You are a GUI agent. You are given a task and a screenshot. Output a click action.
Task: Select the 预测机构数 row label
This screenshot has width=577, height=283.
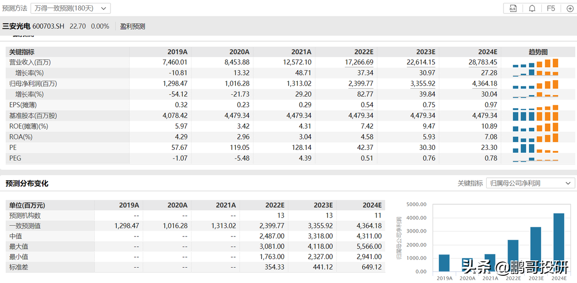(25, 215)
